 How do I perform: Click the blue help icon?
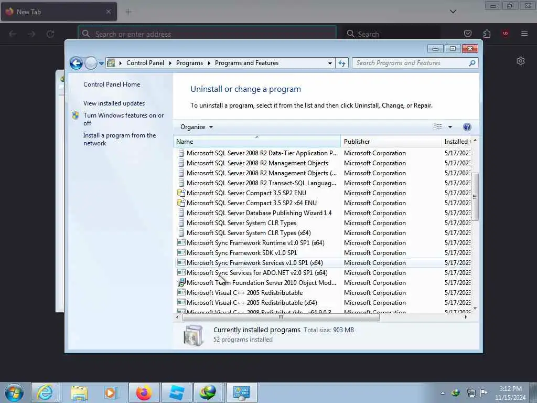[467, 127]
